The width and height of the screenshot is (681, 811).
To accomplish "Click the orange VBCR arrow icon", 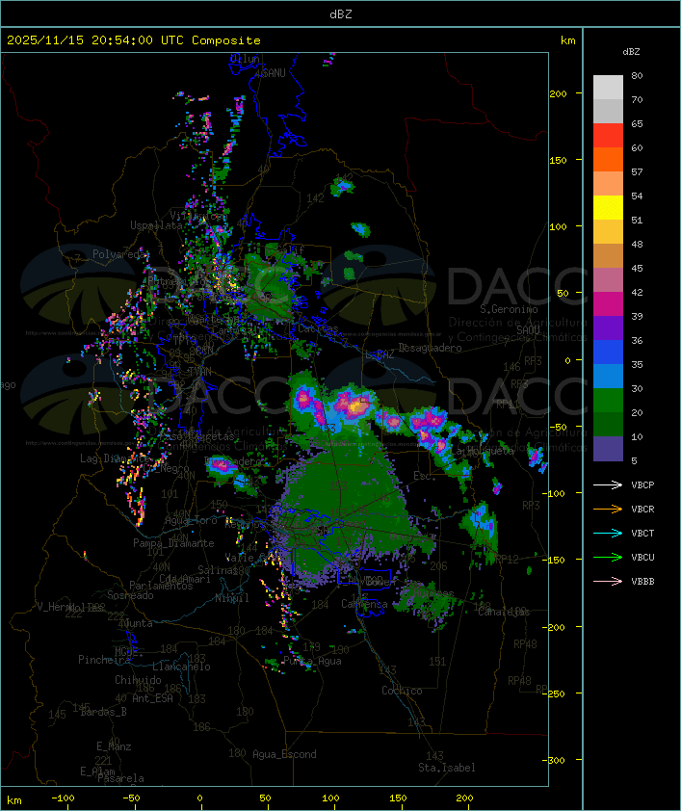I will pos(608,509).
